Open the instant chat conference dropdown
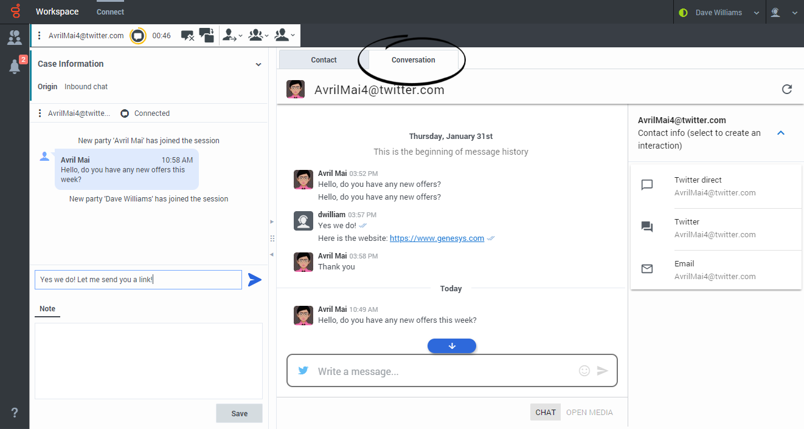This screenshot has height=429, width=804. [x=258, y=36]
